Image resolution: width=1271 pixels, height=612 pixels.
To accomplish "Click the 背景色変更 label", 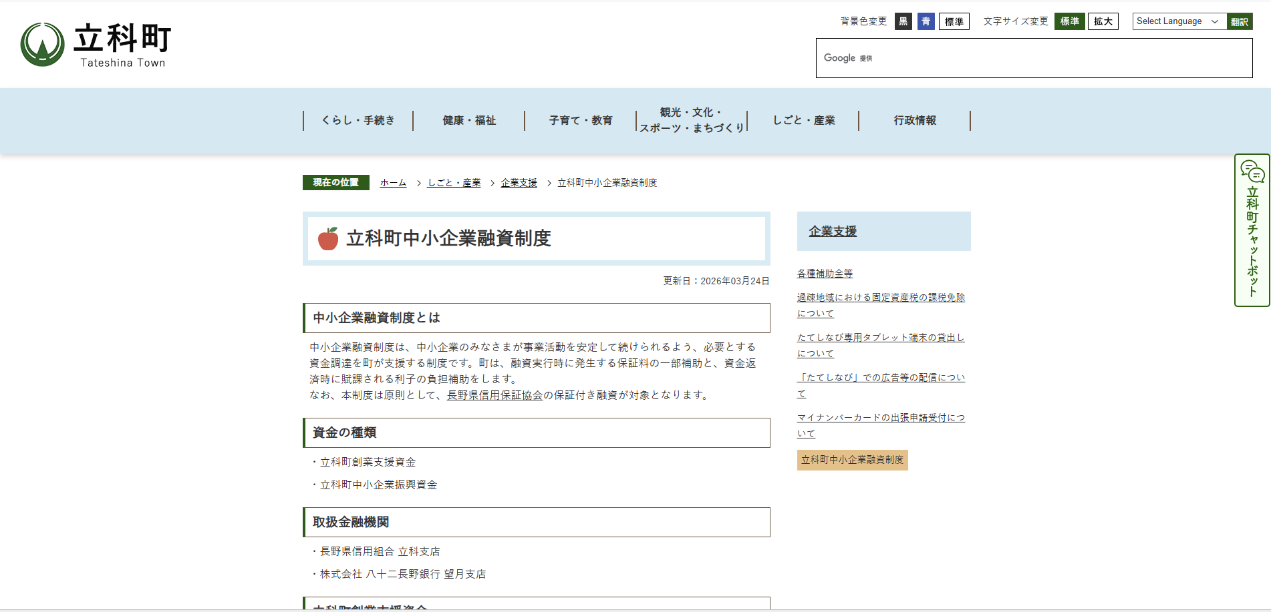I will pyautogui.click(x=863, y=21).
